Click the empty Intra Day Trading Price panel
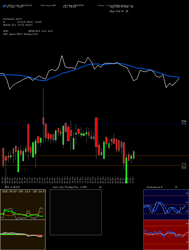The width and height of the screenshot is (189, 250). point(76,212)
